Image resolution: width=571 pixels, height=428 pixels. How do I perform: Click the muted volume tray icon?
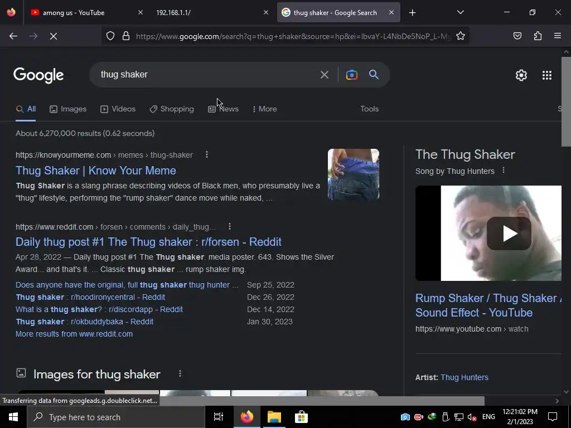coord(472,417)
